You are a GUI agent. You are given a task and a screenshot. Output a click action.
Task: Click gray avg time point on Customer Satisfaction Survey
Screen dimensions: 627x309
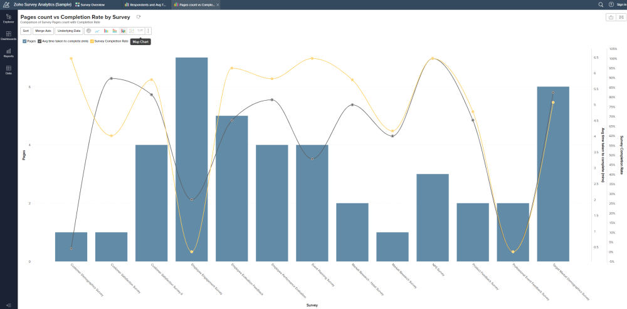[111, 79]
